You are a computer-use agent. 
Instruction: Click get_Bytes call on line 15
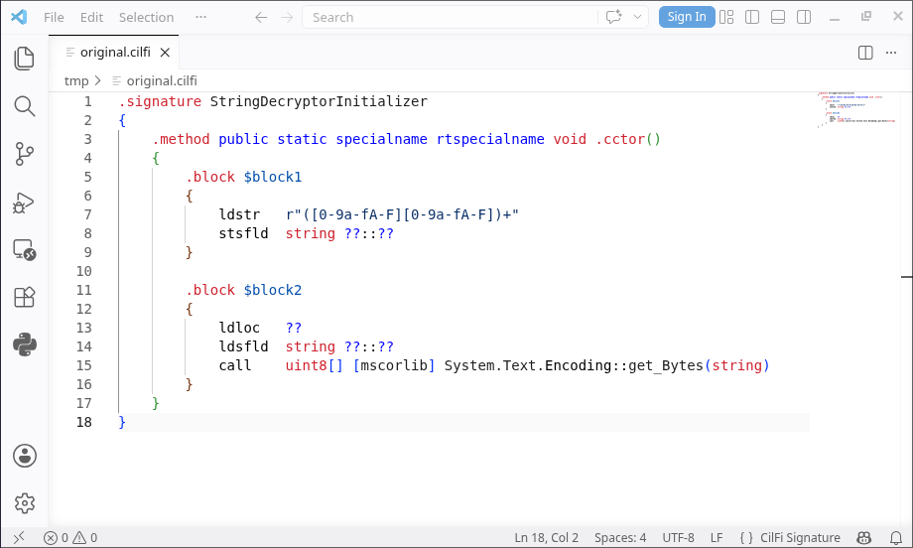pyautogui.click(x=666, y=365)
